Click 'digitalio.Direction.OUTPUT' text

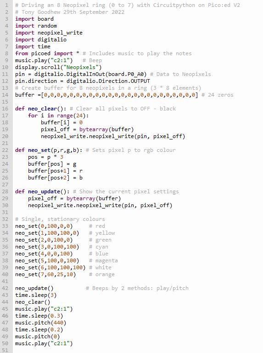pos(108,81)
